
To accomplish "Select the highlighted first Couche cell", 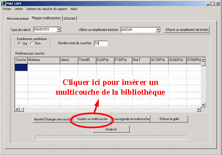I will pyautogui.click(x=21, y=68).
